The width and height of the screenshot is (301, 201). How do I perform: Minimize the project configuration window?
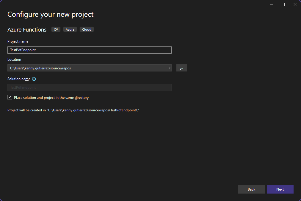point(271,4)
